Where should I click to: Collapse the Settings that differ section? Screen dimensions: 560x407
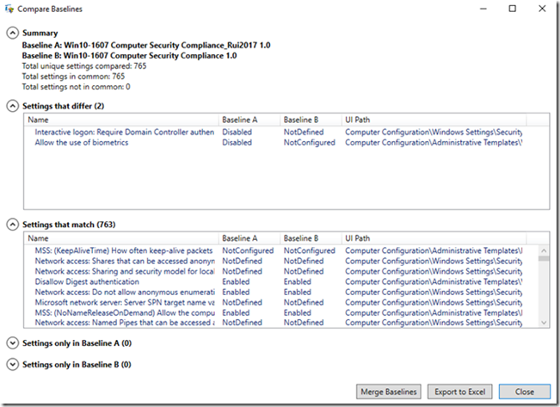click(x=13, y=106)
